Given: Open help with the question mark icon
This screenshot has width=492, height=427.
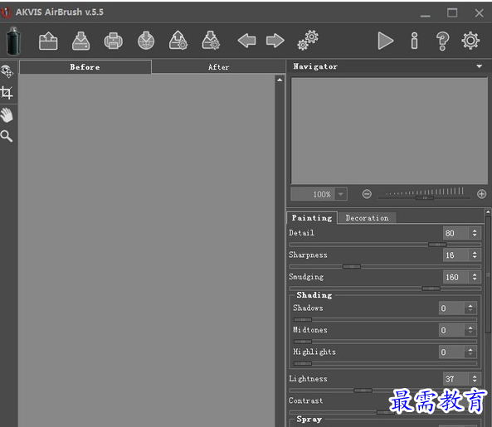Looking at the screenshot, I should (442, 41).
